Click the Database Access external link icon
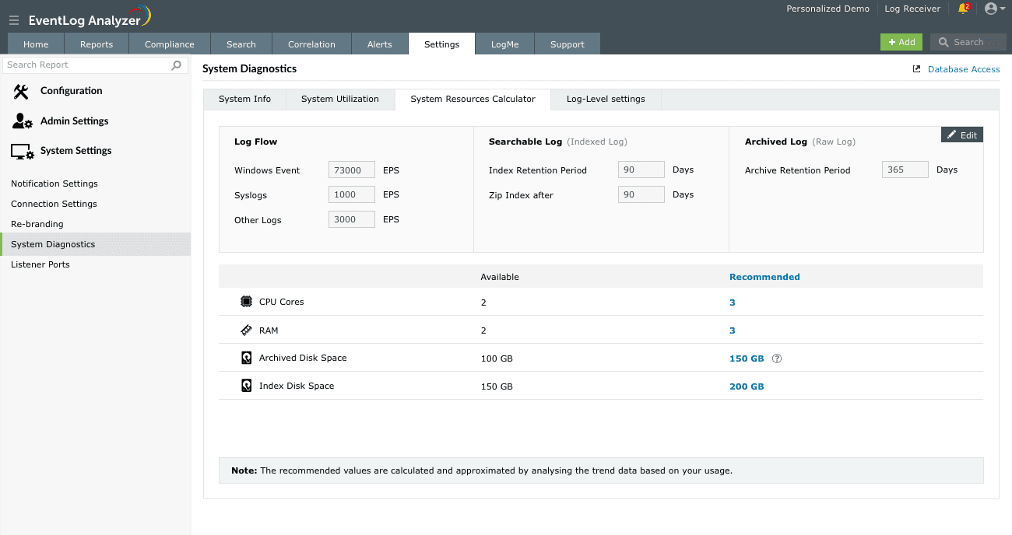Screen dimensions: 1012x535 (x=917, y=69)
